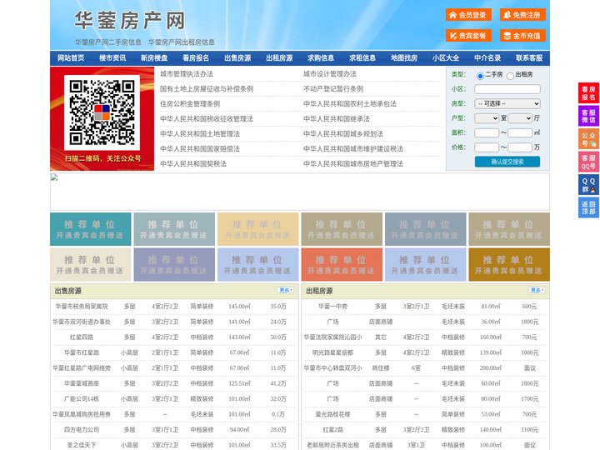Focus the minimum 面积 field
This screenshot has height=450, width=600.
coord(487,132)
